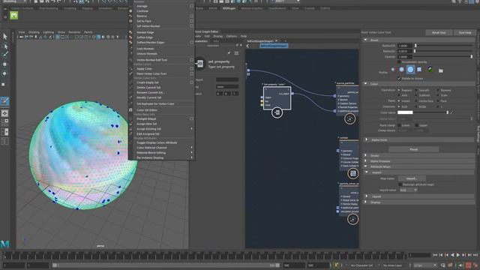This screenshot has height=270, width=480.
Task: Open the Color Material Channel submenu
Action: 161,148
